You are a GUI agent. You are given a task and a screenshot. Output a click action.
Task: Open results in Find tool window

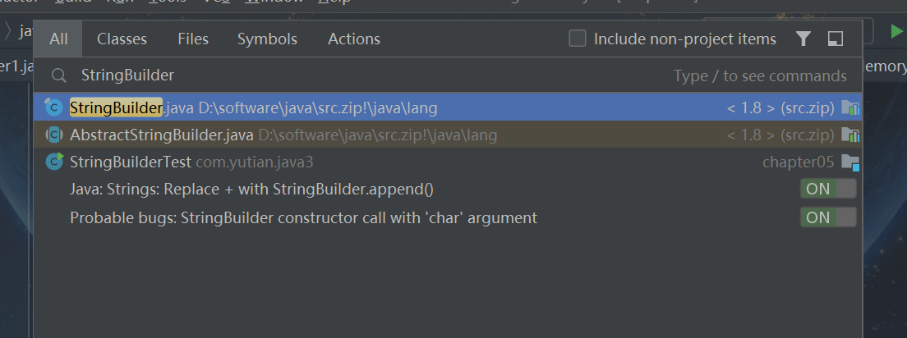836,39
